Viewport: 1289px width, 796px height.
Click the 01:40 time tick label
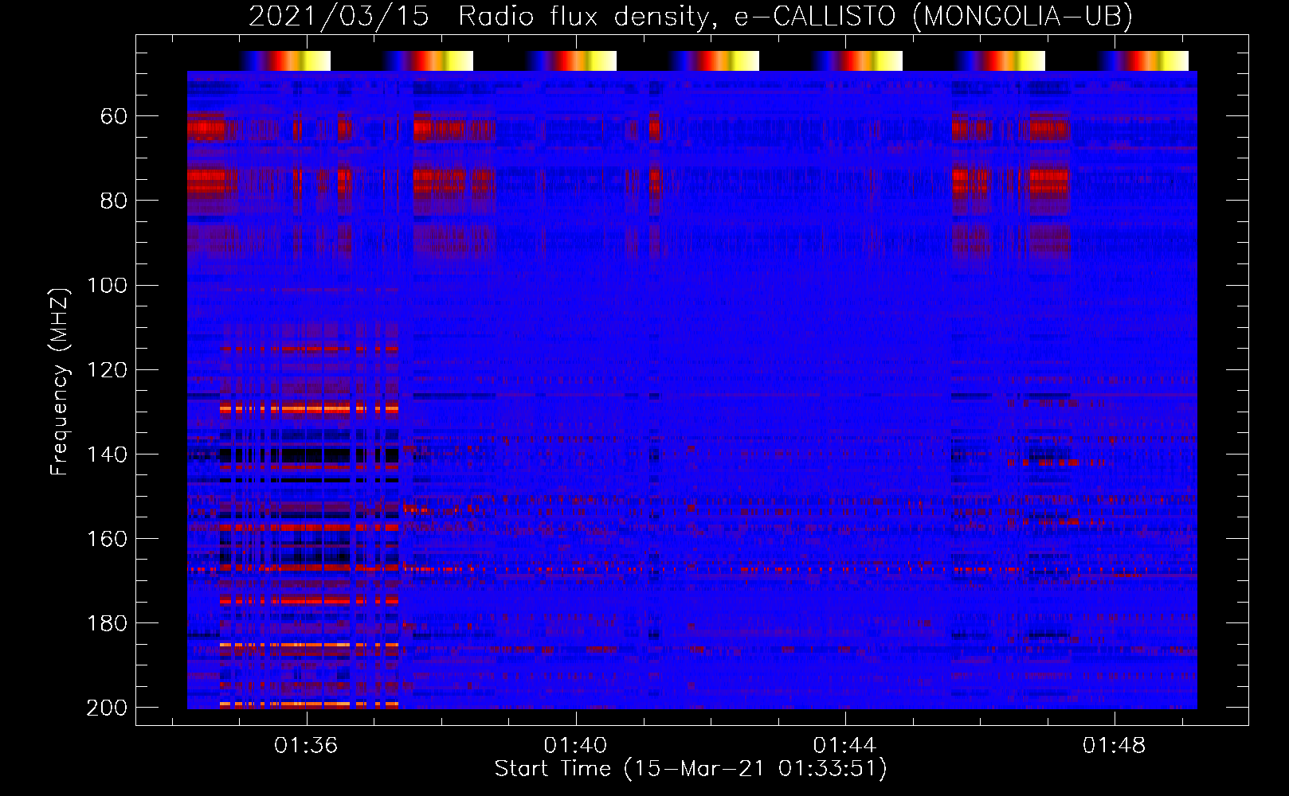click(575, 746)
